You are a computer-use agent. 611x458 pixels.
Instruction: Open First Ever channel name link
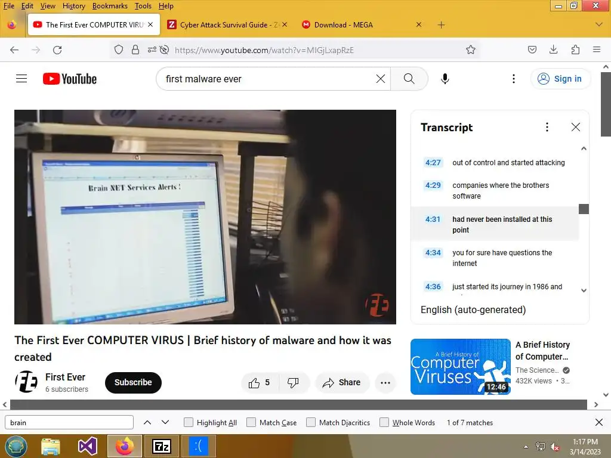[x=65, y=377]
